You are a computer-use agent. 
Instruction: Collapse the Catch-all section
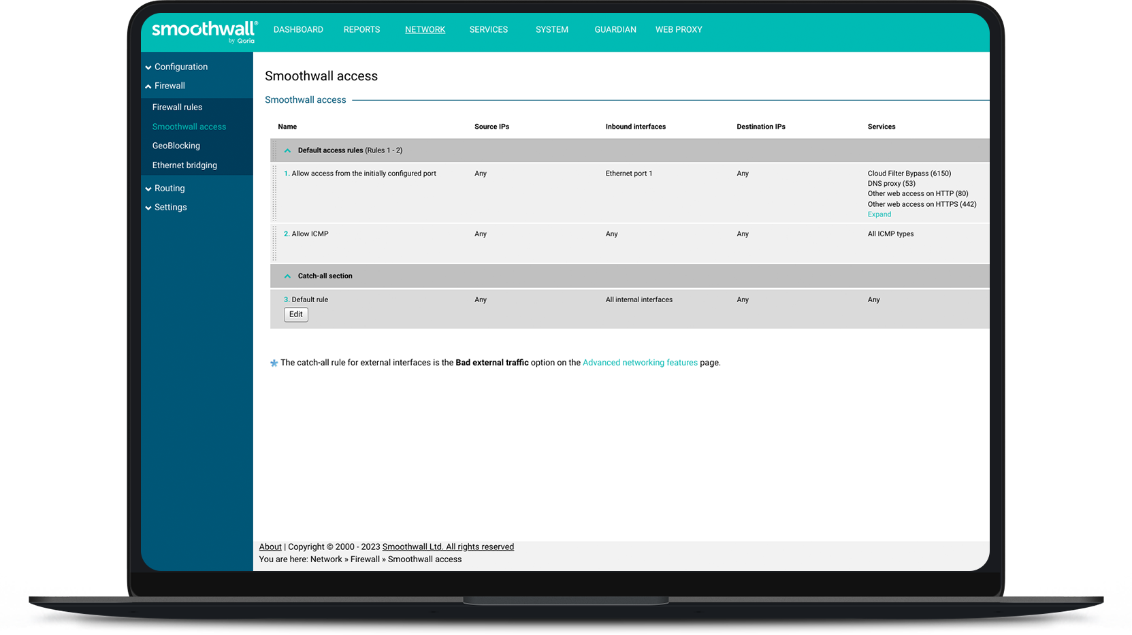pyautogui.click(x=287, y=276)
